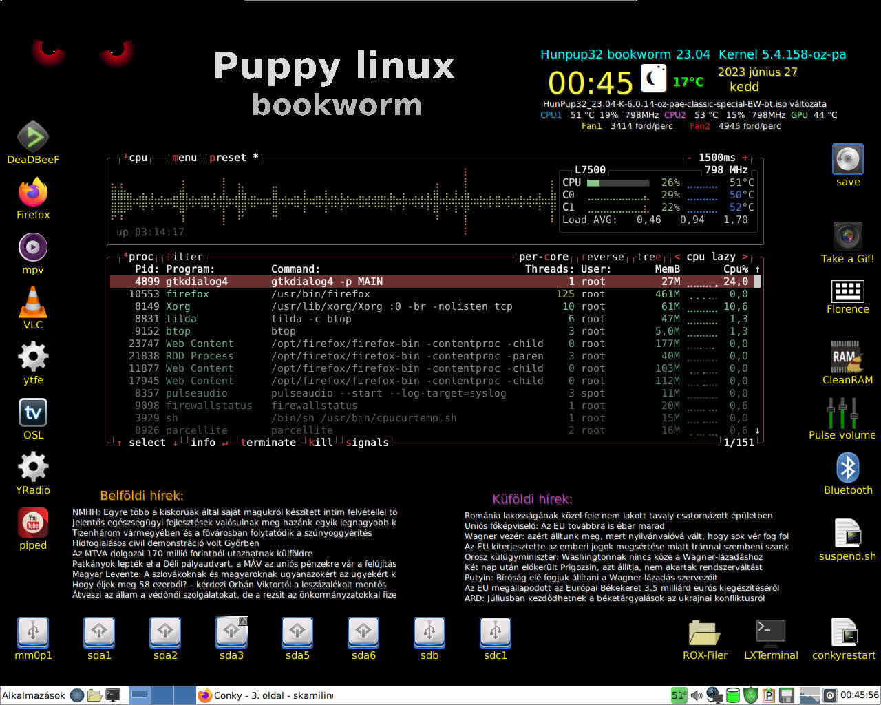881x705 pixels.
Task: Toggle tree view in btop process list
Action: 649,257
